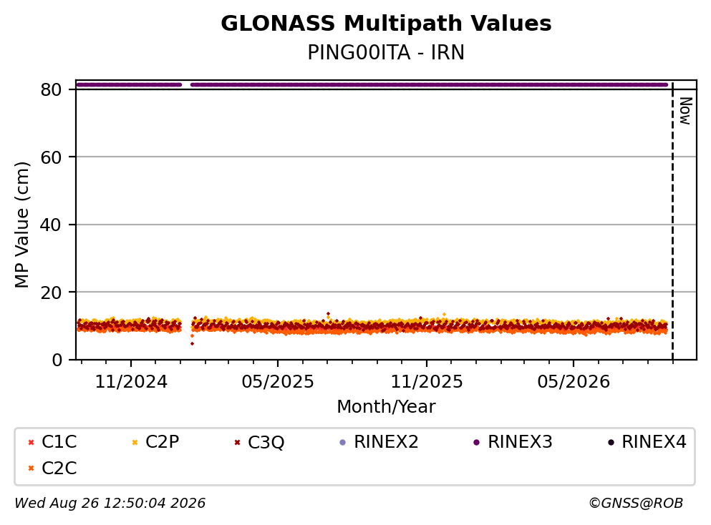Select the C2C legend label
This screenshot has height=525, width=711.
[59, 468]
